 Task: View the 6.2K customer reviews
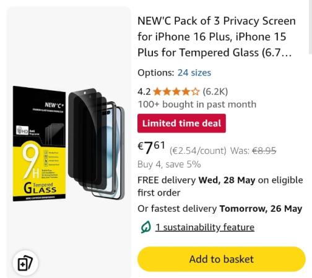(215, 91)
